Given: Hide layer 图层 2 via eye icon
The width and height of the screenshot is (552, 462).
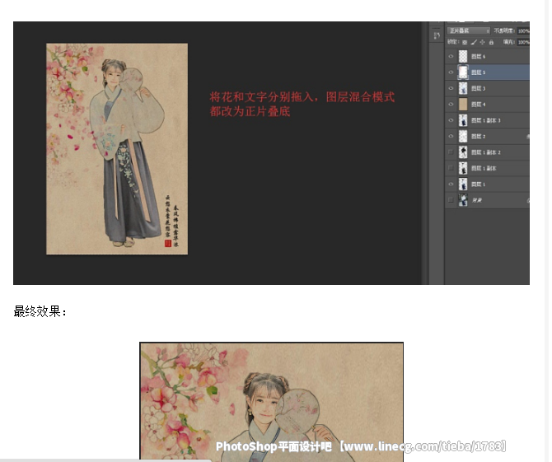Looking at the screenshot, I should pyautogui.click(x=451, y=136).
